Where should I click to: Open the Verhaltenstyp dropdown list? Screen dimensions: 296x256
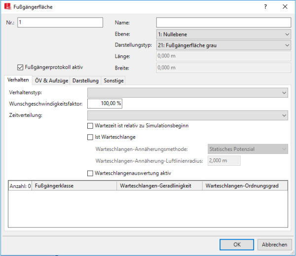[x=187, y=92]
